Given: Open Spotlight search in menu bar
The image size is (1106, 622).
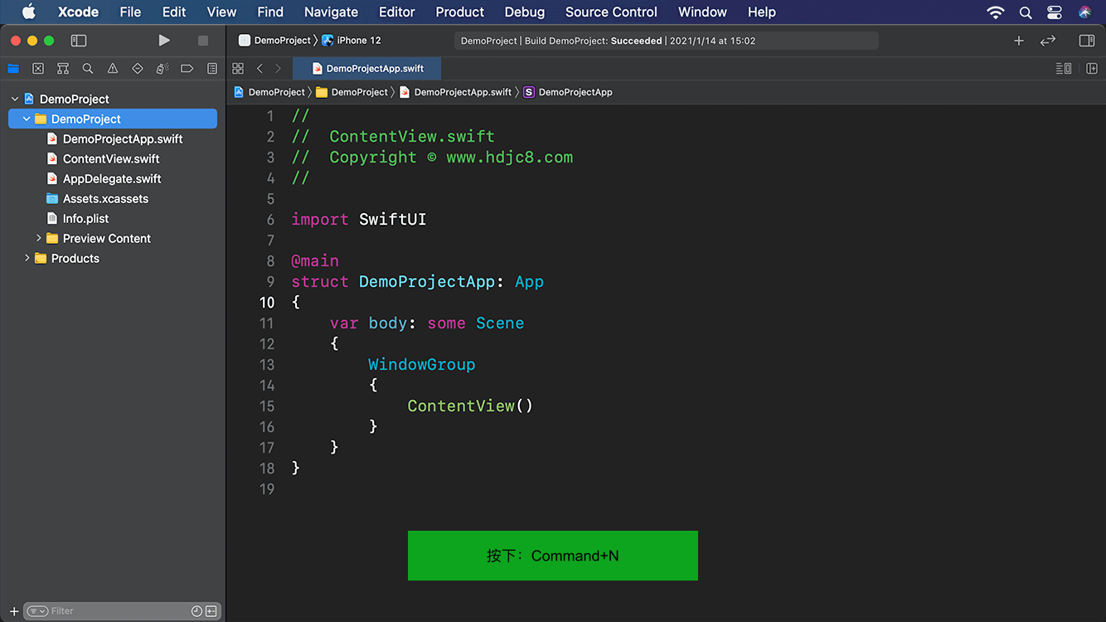Looking at the screenshot, I should click(1026, 12).
